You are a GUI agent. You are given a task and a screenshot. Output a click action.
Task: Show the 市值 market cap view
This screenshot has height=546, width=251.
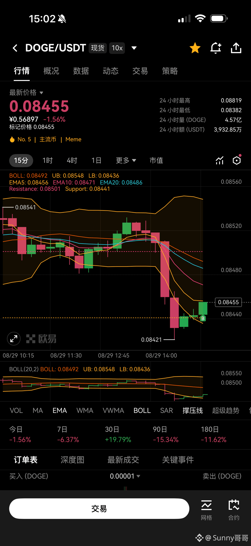point(156,160)
